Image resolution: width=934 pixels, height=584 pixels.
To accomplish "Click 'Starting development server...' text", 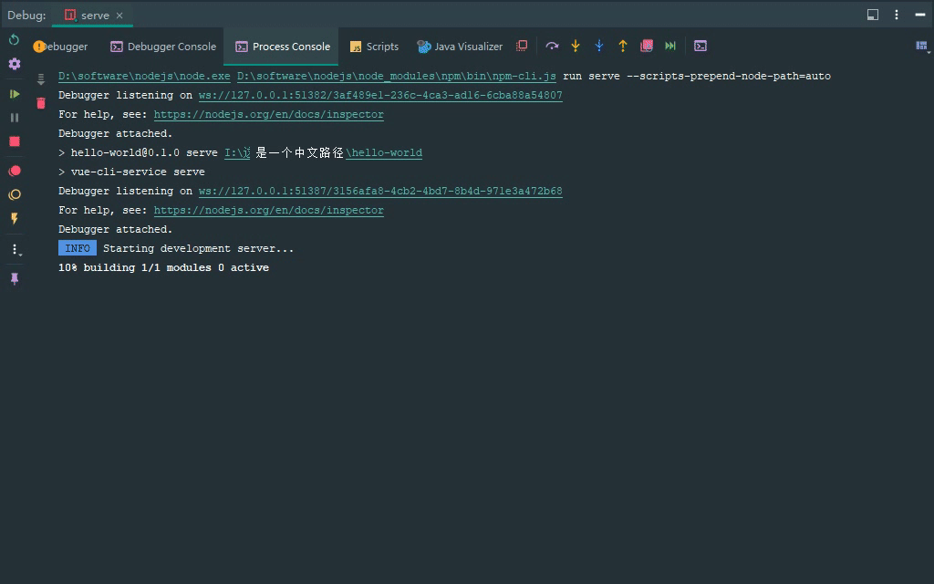I will pyautogui.click(x=198, y=248).
